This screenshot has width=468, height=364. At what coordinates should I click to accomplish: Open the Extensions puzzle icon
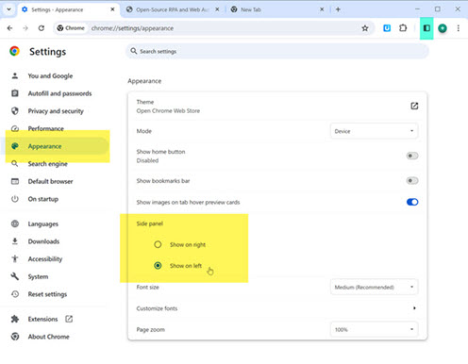403,28
